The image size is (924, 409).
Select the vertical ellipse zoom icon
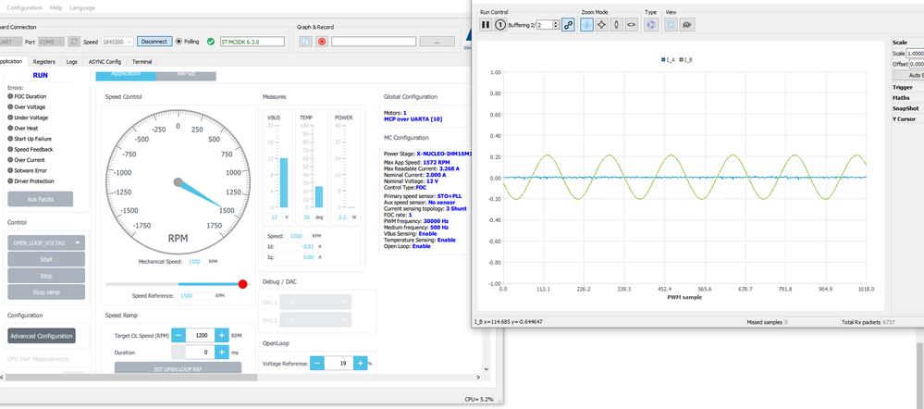(x=616, y=25)
